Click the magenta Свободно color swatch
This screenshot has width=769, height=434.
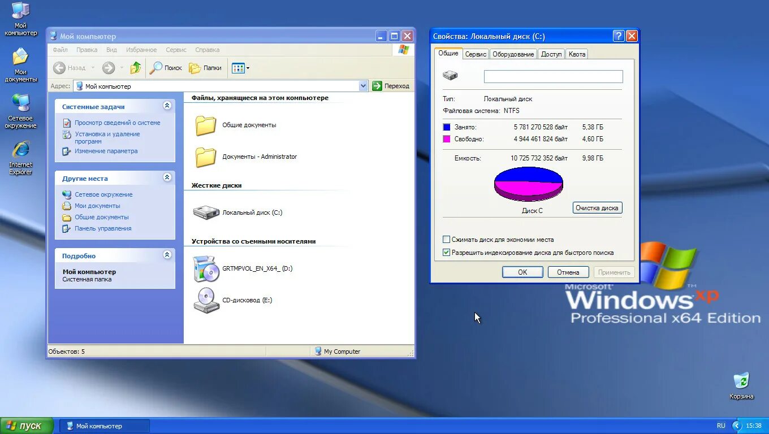[447, 139]
